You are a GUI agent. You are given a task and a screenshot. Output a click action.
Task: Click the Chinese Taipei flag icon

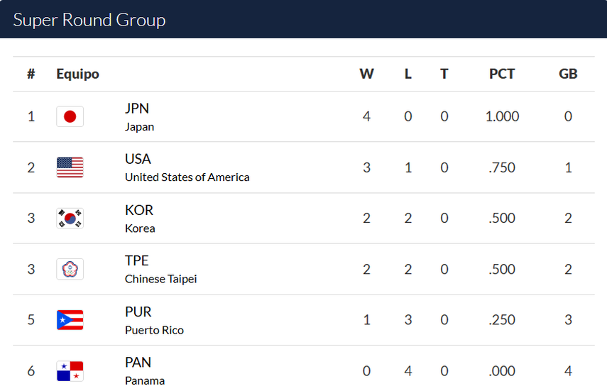[x=70, y=269]
